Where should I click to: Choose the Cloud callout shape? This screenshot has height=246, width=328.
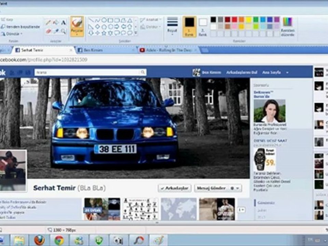coord(130,33)
